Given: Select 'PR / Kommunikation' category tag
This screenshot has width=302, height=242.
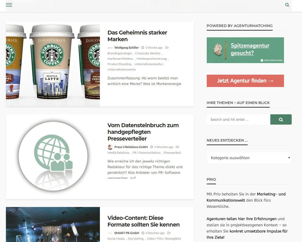Looking at the screenshot, I should point(146,153).
